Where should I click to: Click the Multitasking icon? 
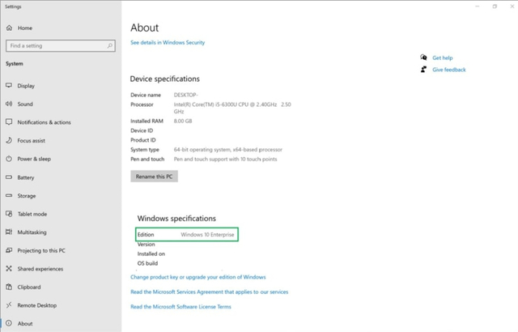pyautogui.click(x=9, y=232)
